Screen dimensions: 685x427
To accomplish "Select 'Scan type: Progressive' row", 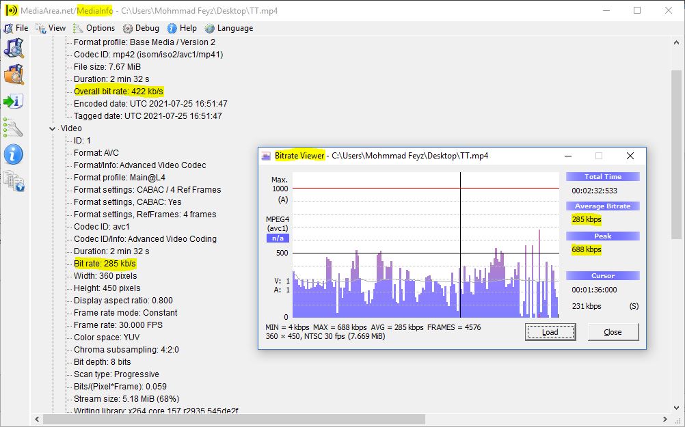I will (116, 374).
